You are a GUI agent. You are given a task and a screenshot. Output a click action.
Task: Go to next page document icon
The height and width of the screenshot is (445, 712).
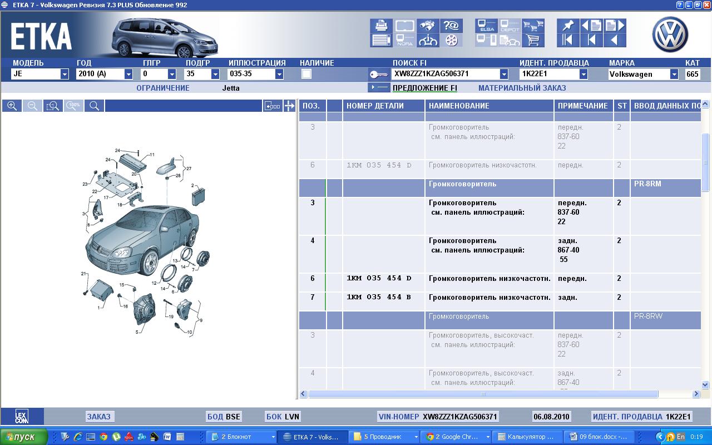615,26
